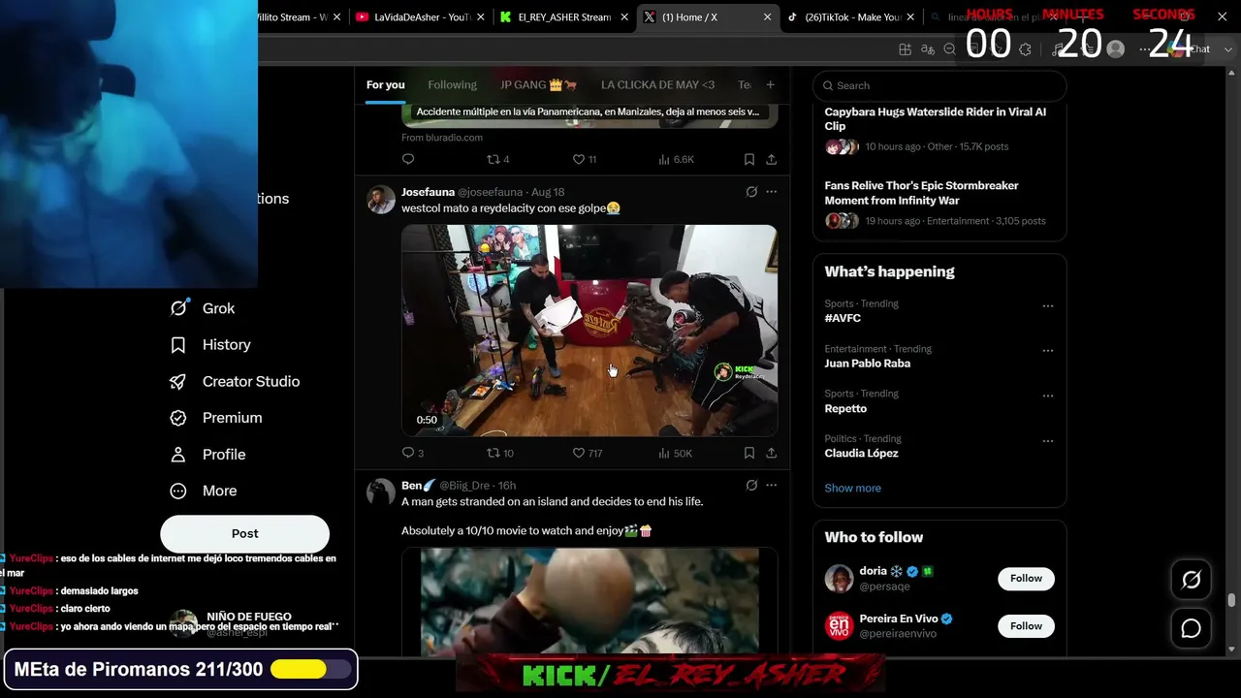Repost Josefauna's post with 10 reposts
This screenshot has height=698, width=1241.
(x=500, y=453)
